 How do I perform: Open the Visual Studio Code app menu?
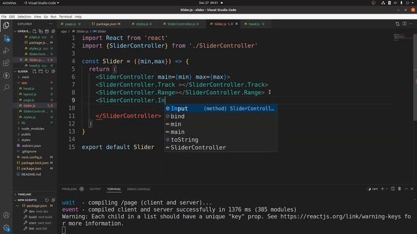42,3
